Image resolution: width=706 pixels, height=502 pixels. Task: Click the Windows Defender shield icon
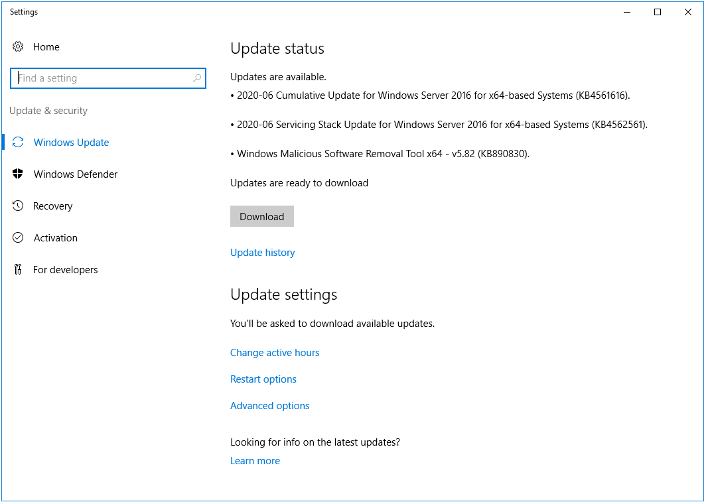pos(18,174)
